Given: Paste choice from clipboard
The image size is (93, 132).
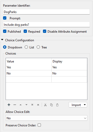Looking at the screenshot, I should [57, 105].
